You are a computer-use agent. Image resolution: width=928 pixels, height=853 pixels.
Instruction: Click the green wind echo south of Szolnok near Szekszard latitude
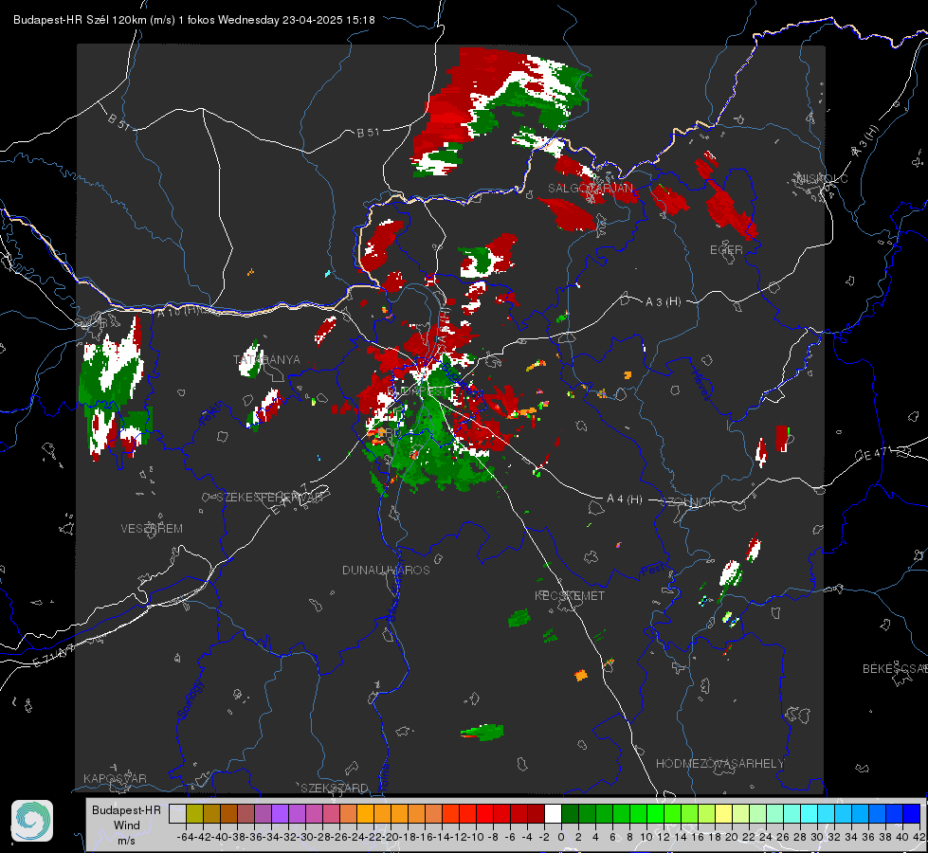(482, 733)
